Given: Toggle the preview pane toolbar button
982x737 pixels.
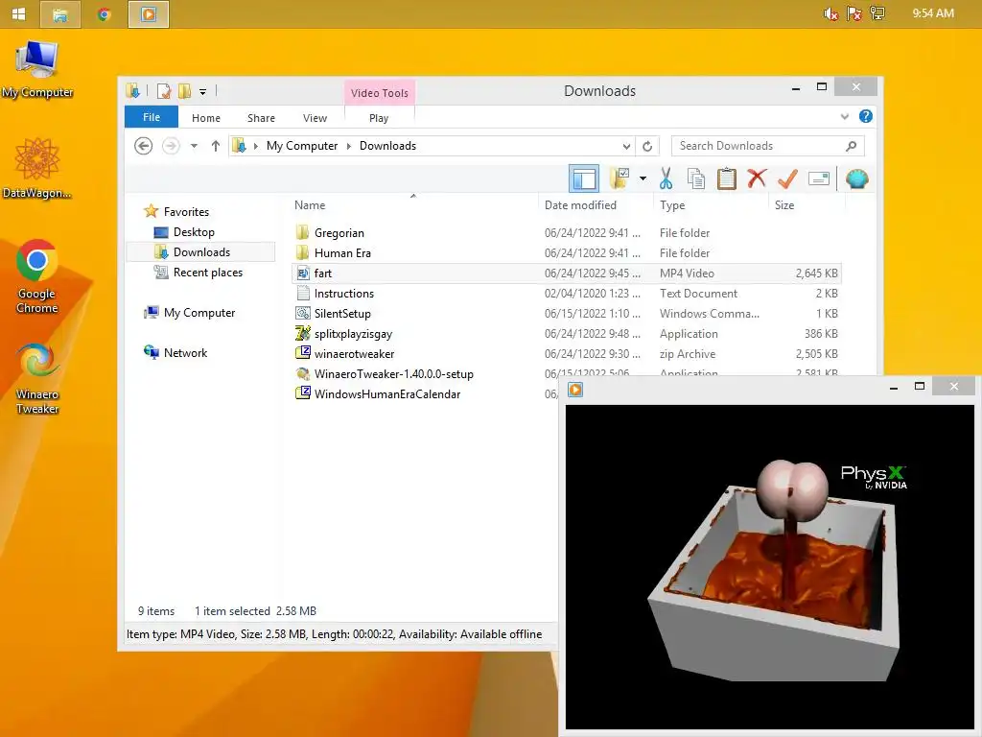Looking at the screenshot, I should [x=584, y=178].
